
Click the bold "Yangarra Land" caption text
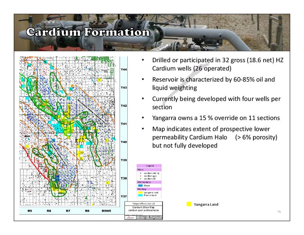pos(206,204)
